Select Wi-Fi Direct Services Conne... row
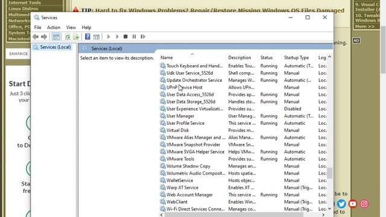The image size is (386, 217). click(x=195, y=209)
